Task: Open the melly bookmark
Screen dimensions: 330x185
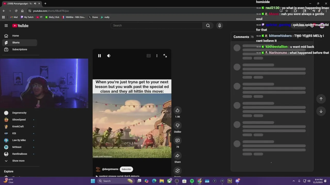Action: (x=105, y=17)
